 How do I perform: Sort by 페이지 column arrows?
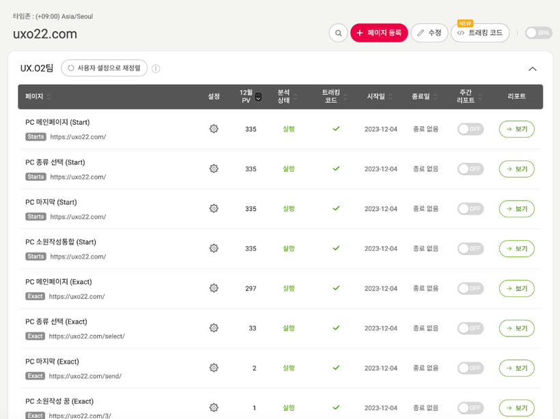(49, 96)
